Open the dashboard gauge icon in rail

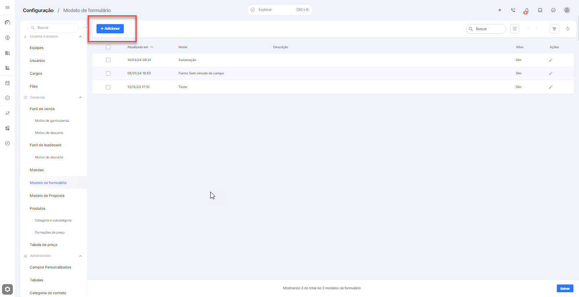pyautogui.click(x=7, y=23)
